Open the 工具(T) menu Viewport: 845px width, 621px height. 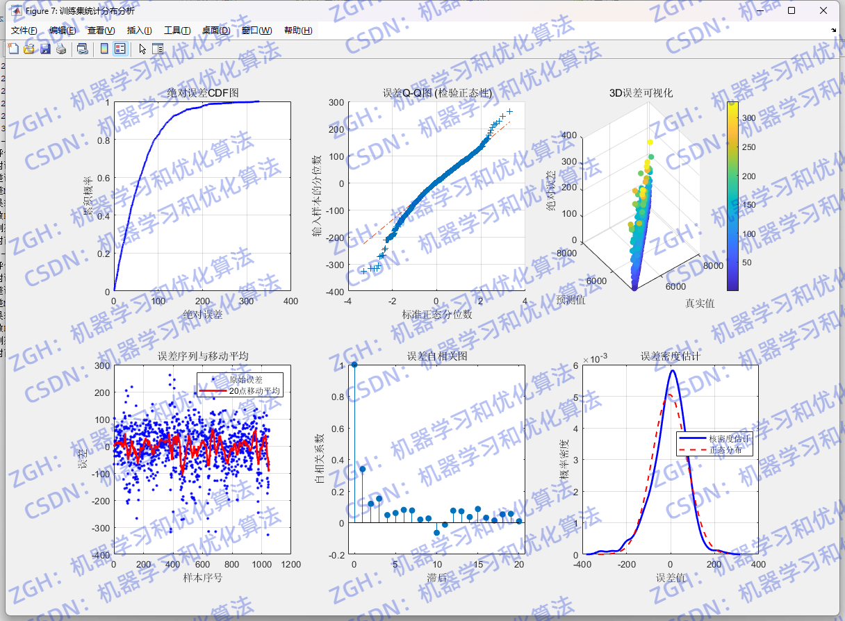pyautogui.click(x=177, y=31)
